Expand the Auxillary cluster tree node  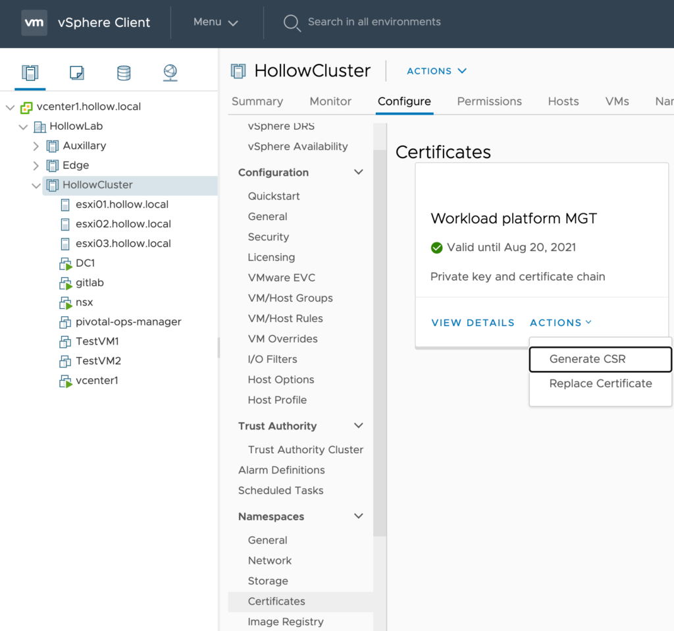(36, 146)
